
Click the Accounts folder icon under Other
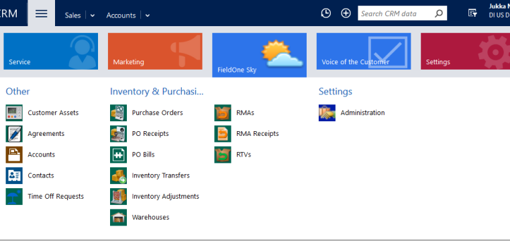coord(14,155)
